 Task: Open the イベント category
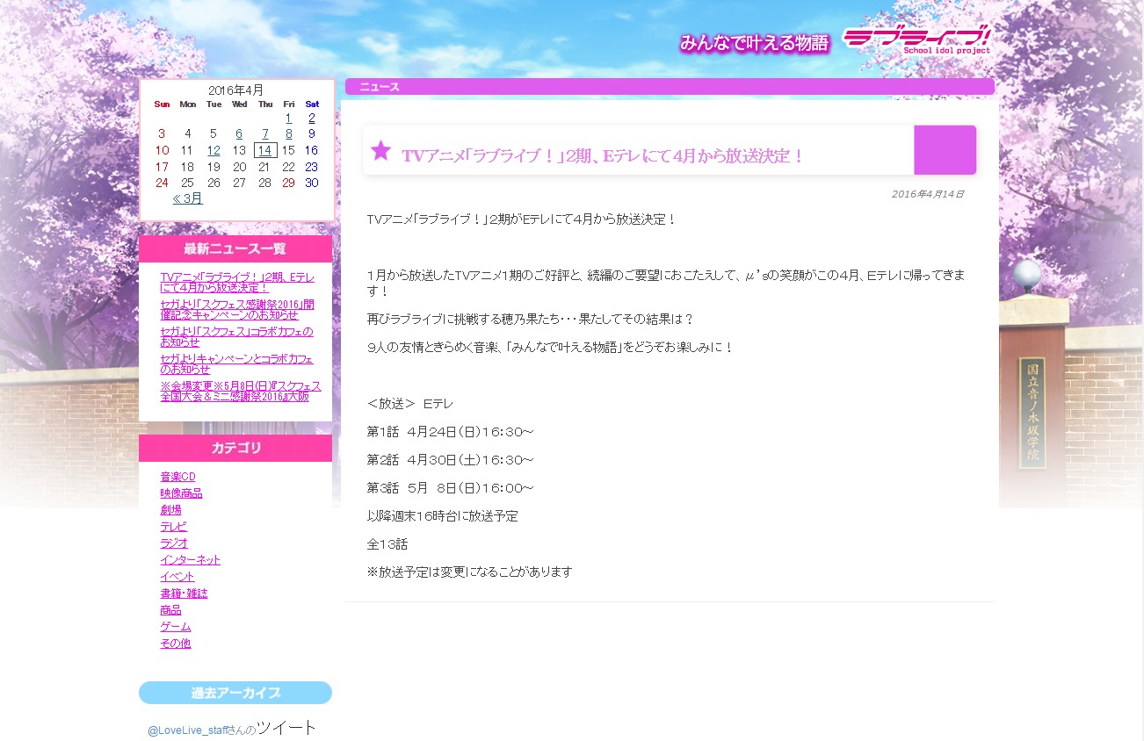177,577
